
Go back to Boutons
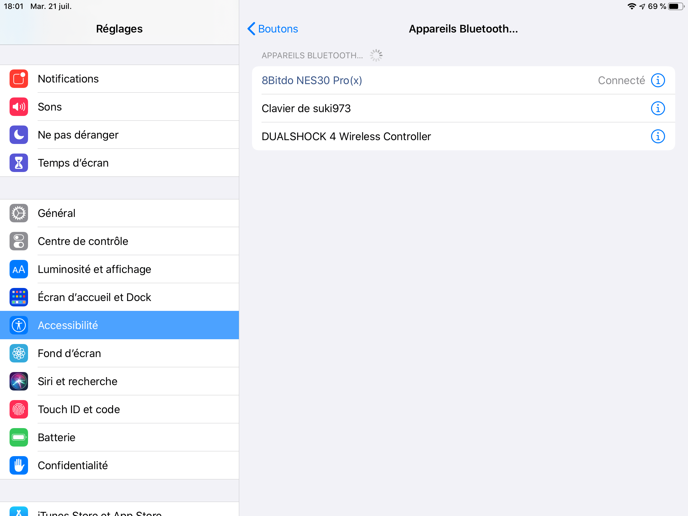point(273,29)
